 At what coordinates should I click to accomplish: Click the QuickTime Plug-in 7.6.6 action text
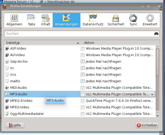click(119, 101)
